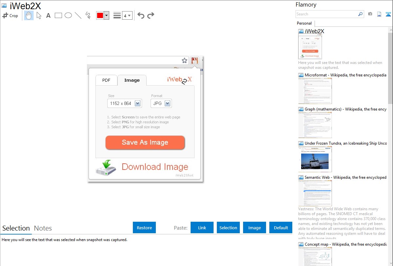Open the Personal tab
Viewport: 393px width, 266px height.
(x=304, y=23)
